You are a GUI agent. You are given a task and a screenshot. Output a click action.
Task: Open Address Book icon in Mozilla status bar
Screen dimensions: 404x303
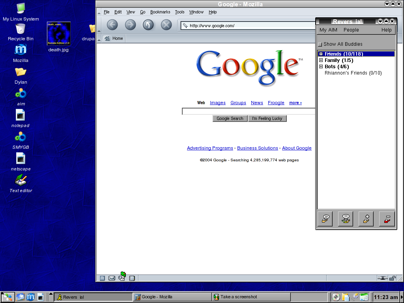[x=132, y=278]
